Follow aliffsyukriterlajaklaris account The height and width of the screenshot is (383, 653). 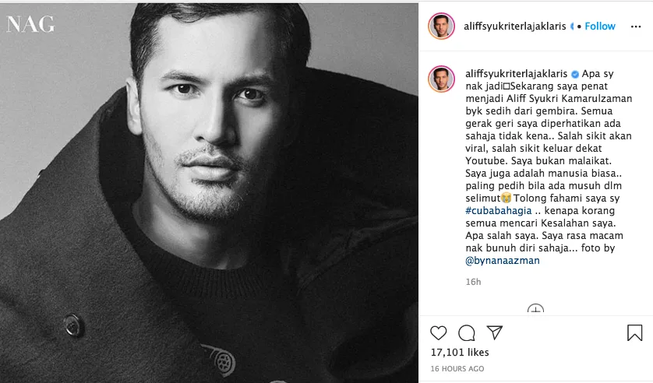coord(600,26)
